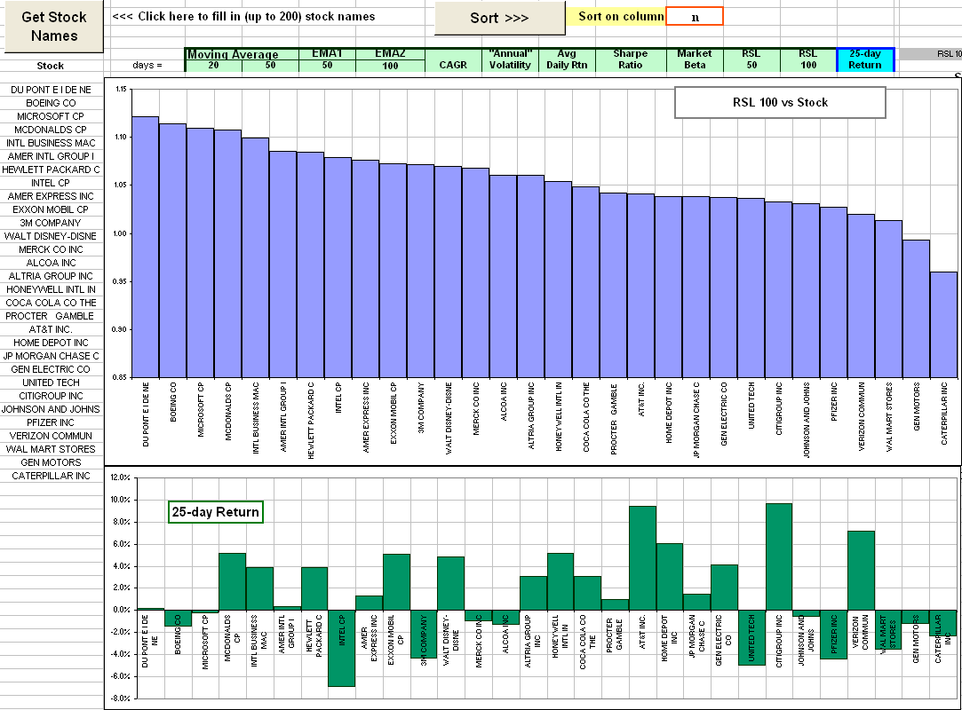Select the AMER INTL GROUP I stock cell
Screen dimensions: 962x710
tap(51, 156)
